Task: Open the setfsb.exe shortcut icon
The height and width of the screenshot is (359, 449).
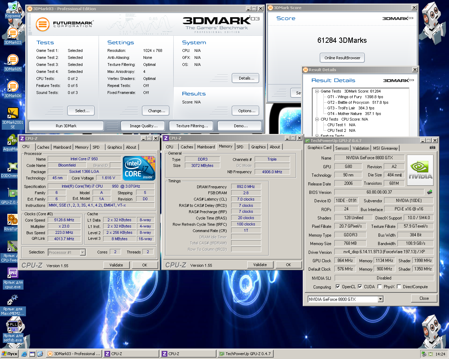Action: (x=13, y=331)
